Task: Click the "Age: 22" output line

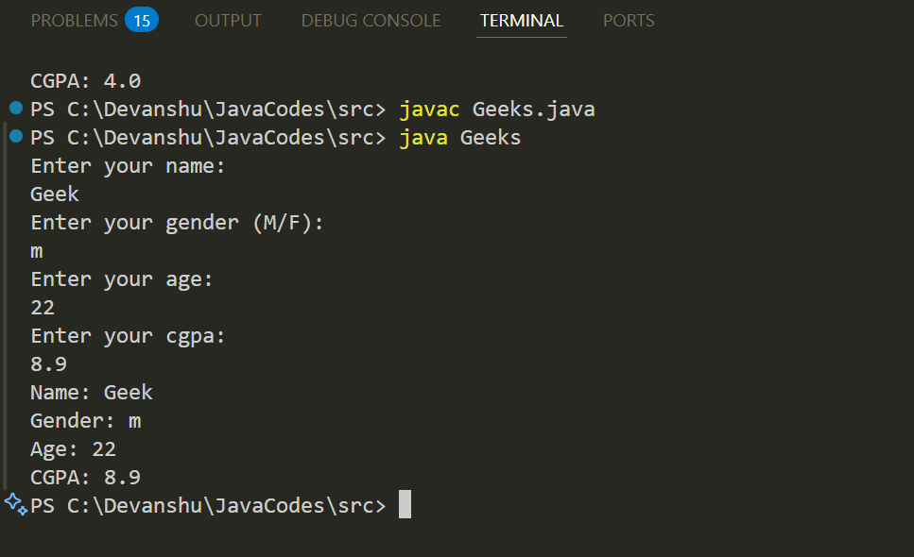Action: 73,449
